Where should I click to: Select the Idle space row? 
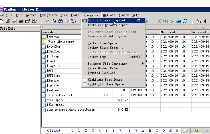pos(126,105)
